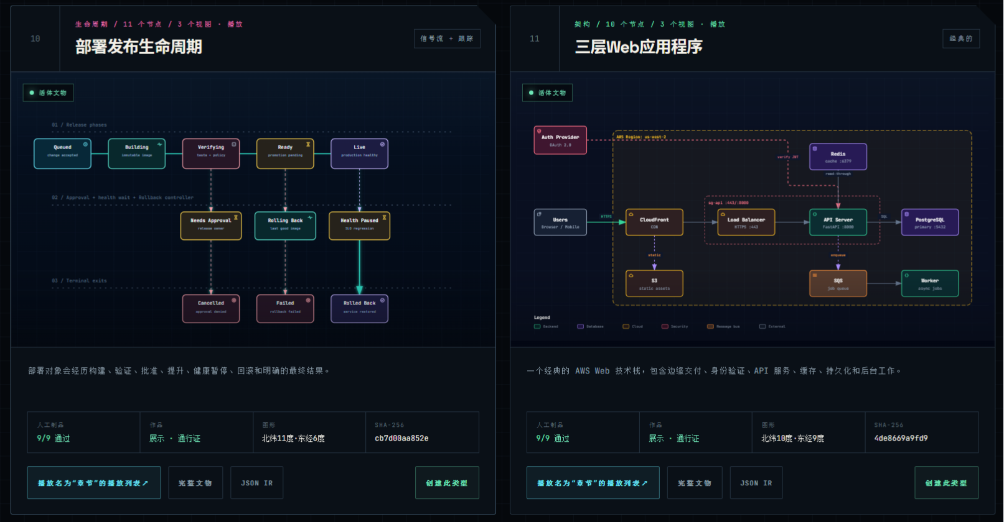The height and width of the screenshot is (522, 1004).
Task: Select the SQS job queue node
Action: pos(838,283)
